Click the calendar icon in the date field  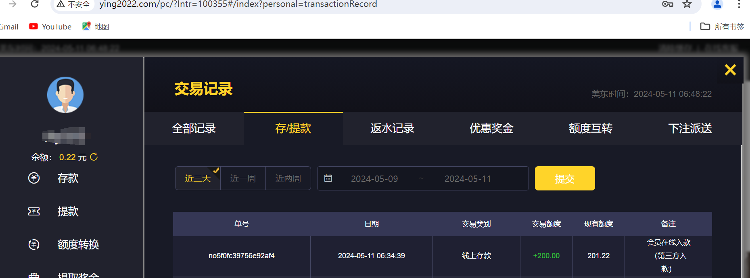328,178
